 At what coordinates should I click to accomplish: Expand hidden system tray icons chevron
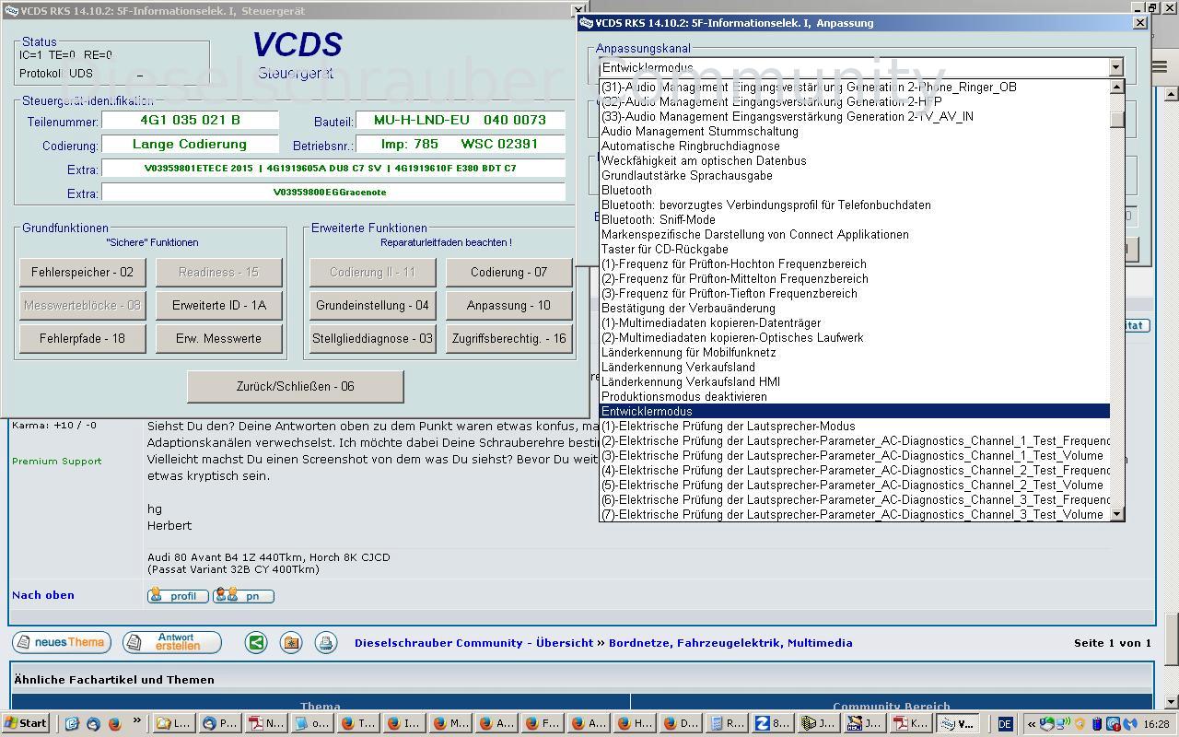pyautogui.click(x=1032, y=724)
